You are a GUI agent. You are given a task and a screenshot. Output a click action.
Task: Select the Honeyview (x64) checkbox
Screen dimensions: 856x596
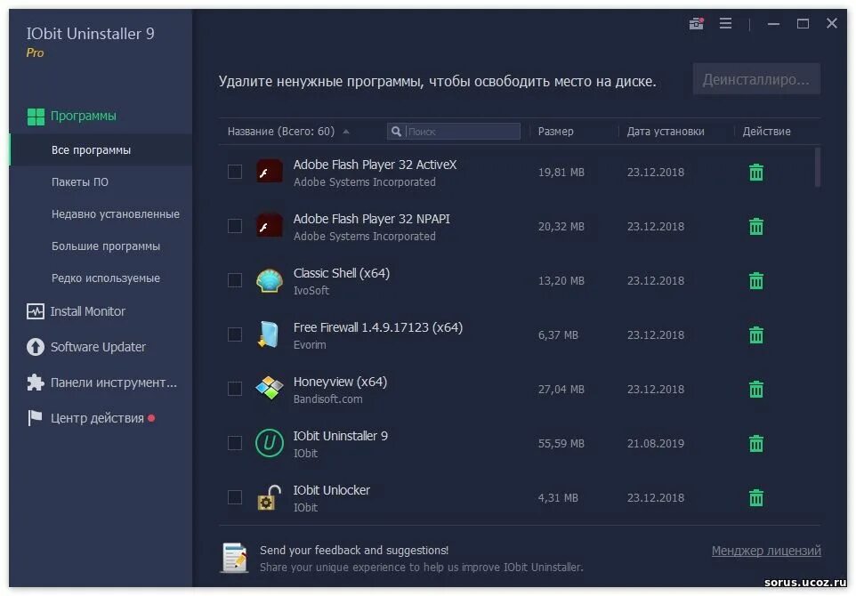click(235, 389)
